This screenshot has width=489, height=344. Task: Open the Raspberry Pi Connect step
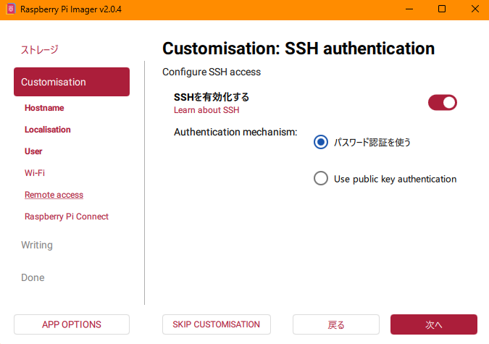pos(67,217)
